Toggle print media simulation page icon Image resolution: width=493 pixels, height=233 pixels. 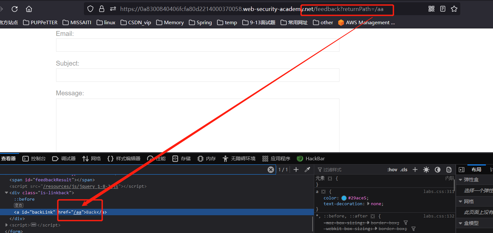[x=449, y=170]
